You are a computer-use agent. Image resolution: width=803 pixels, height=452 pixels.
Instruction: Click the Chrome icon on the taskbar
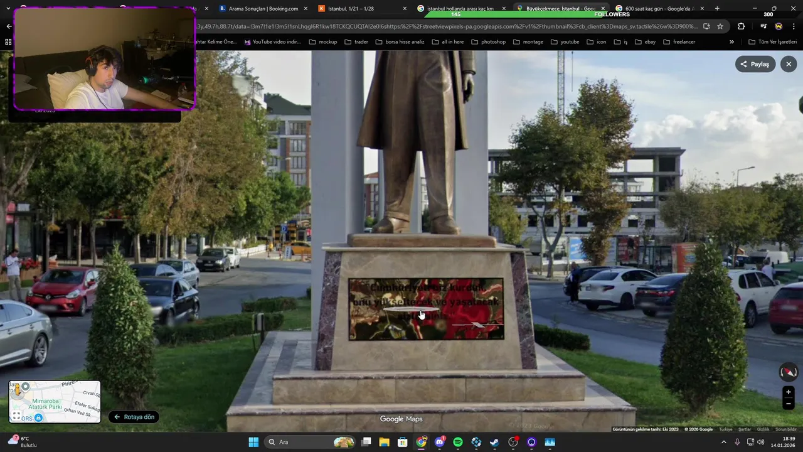point(422,442)
